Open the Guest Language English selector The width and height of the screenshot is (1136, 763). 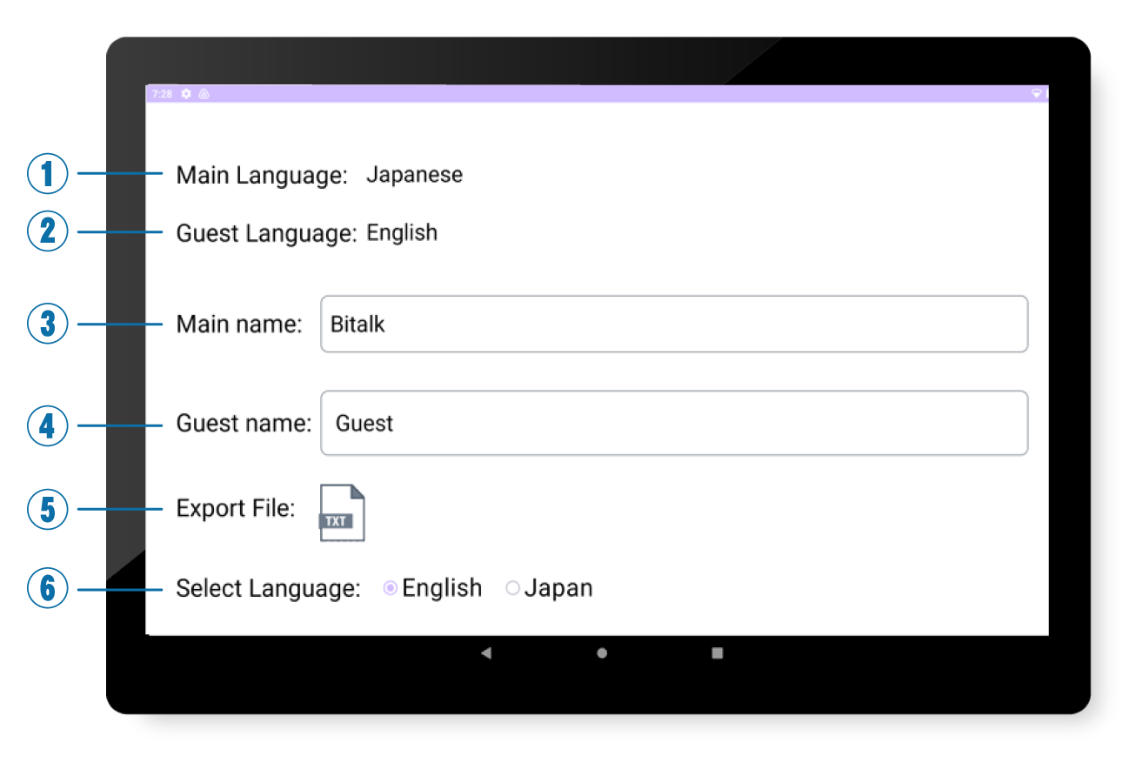point(402,232)
